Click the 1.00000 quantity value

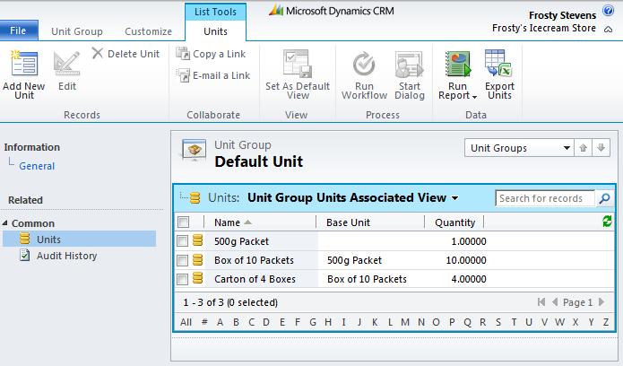pyautogui.click(x=469, y=241)
